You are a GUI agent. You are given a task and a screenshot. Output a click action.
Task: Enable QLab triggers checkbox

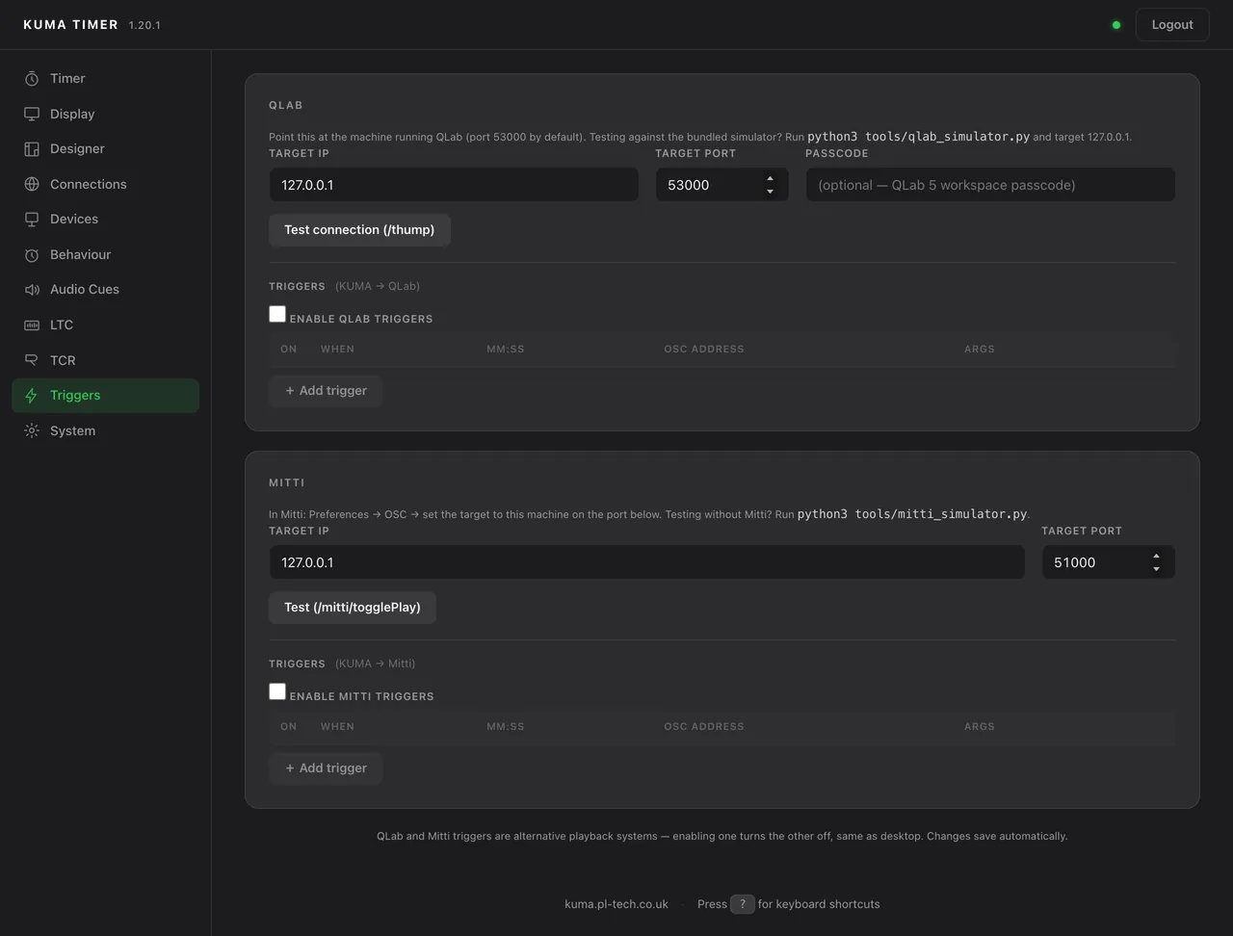click(x=277, y=314)
